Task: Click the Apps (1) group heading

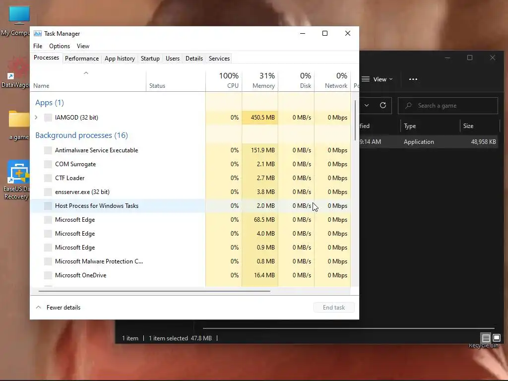Action: tap(50, 103)
